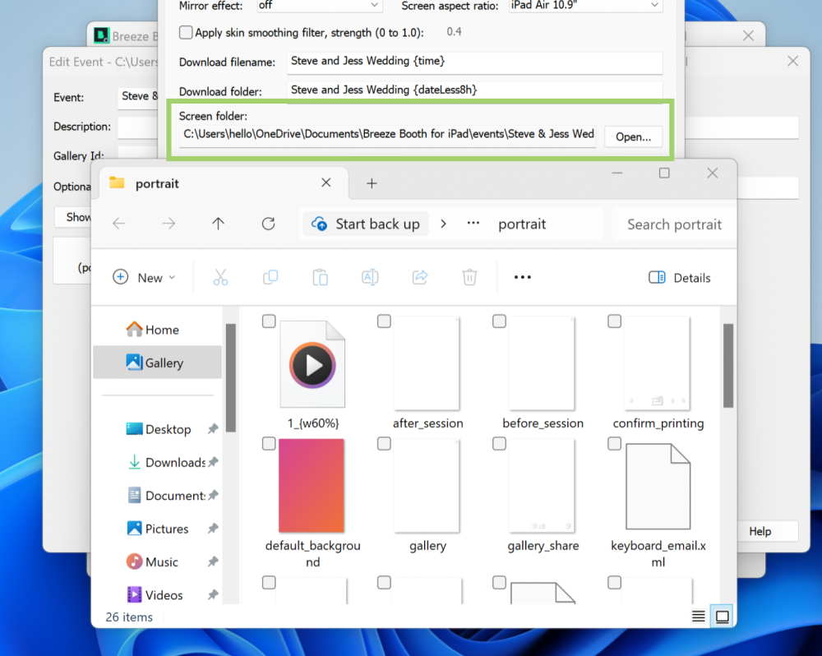Tick the checkbox for gallery_share file
This screenshot has width=822, height=656.
(499, 444)
